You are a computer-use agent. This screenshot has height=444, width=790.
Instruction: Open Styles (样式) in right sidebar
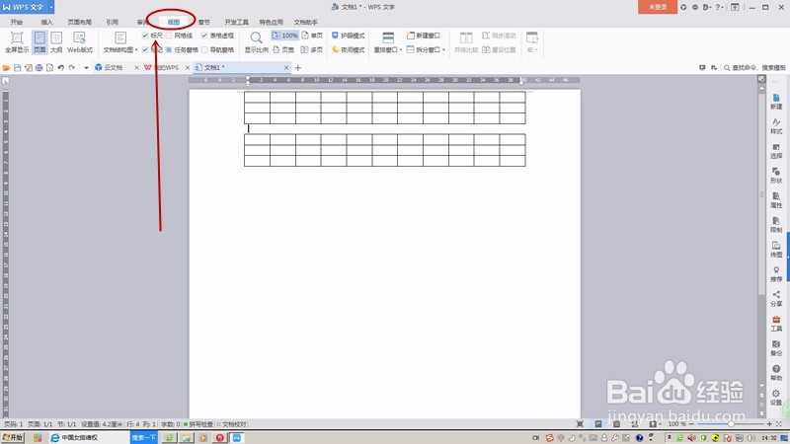pyautogui.click(x=776, y=126)
